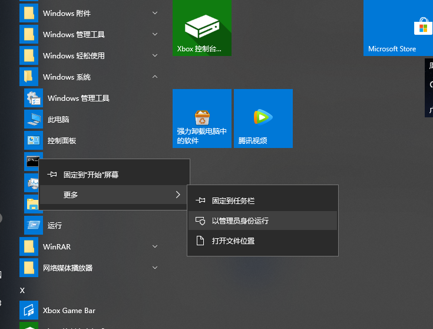
Task: Click the Windows 系统 label
Action: click(x=67, y=77)
